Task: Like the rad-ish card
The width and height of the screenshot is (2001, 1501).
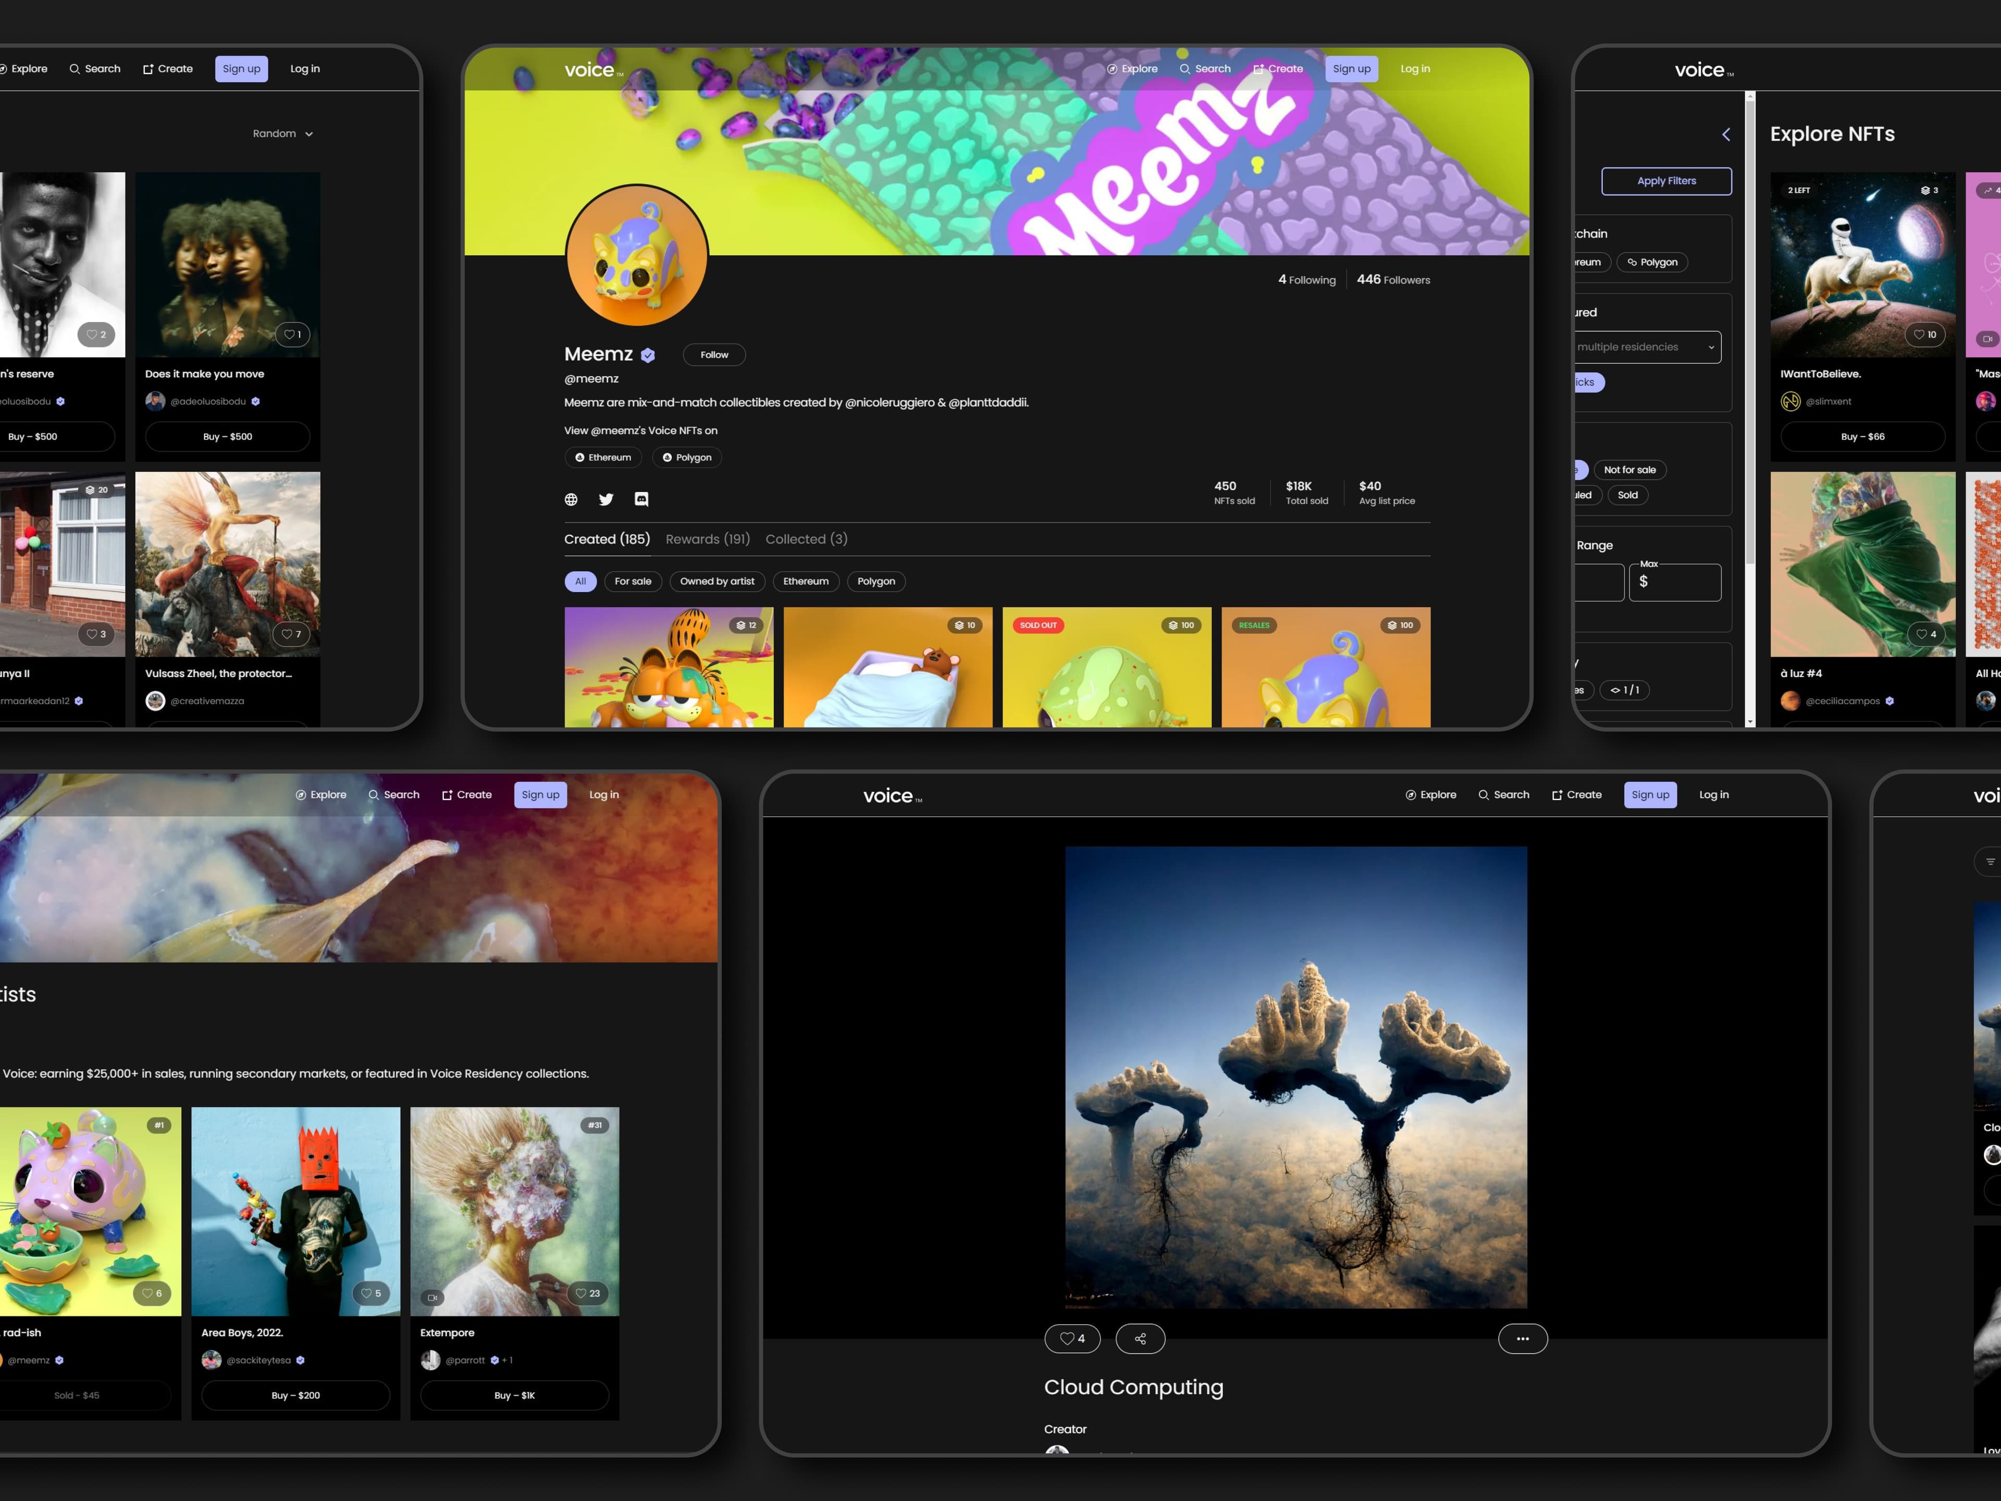Action: coord(152,1294)
